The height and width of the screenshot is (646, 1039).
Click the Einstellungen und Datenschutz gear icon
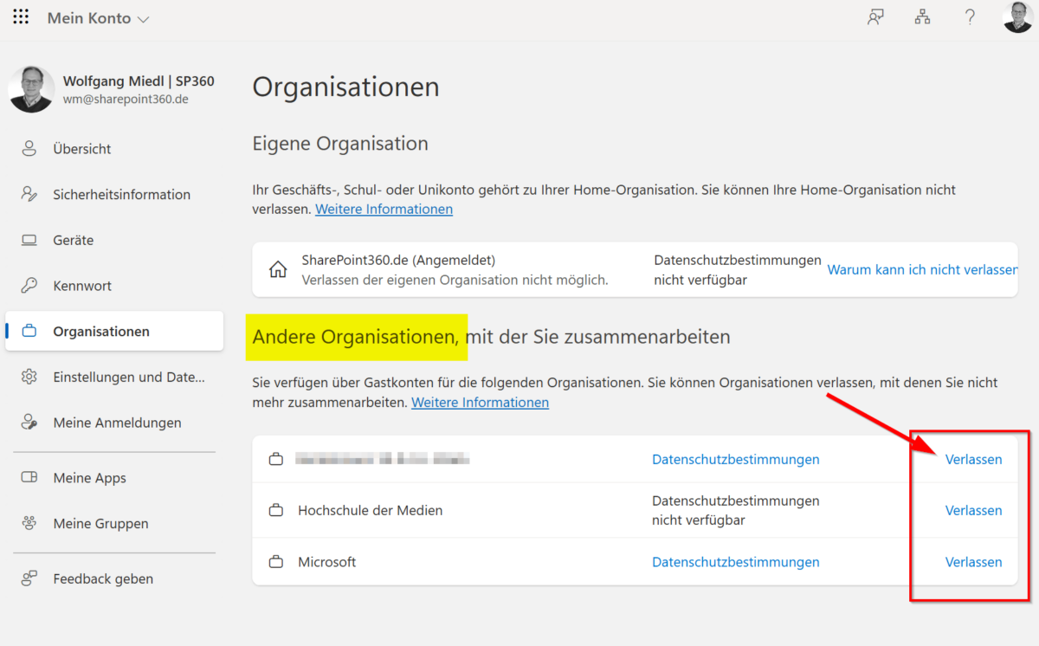29,378
